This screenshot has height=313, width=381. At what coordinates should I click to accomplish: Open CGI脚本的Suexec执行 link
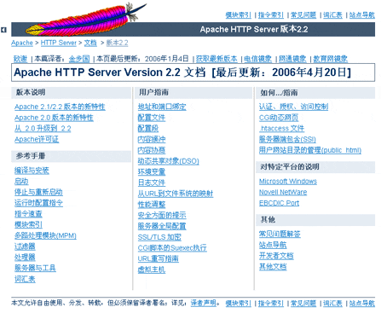tap(172, 248)
